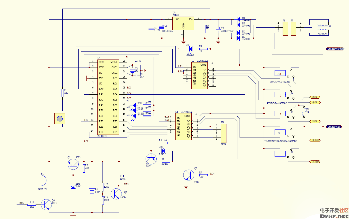Click Zener diode ZD1 5.6V

73,187
